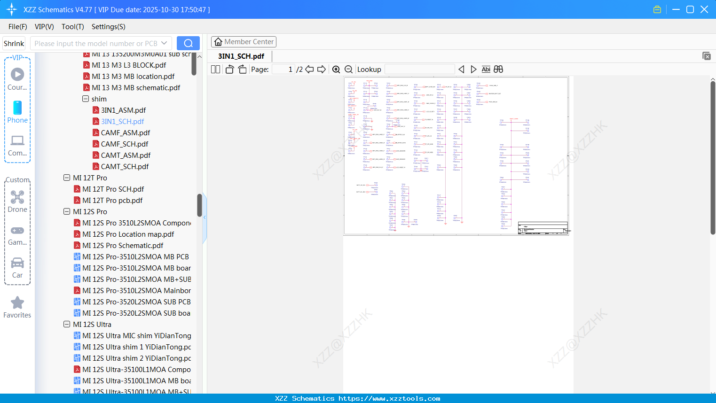Jump to next lookup result
Viewport: 716px width, 403px height.
click(473, 70)
